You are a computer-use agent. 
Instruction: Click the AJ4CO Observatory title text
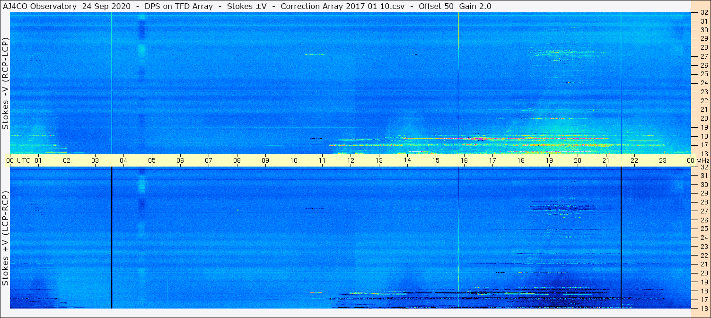click(x=40, y=6)
